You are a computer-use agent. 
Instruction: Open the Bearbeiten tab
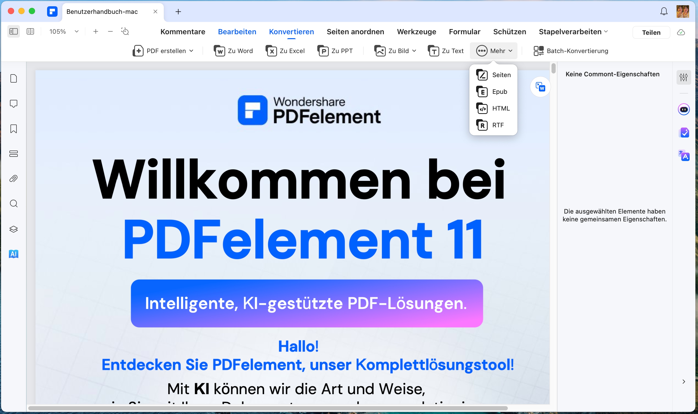(237, 32)
